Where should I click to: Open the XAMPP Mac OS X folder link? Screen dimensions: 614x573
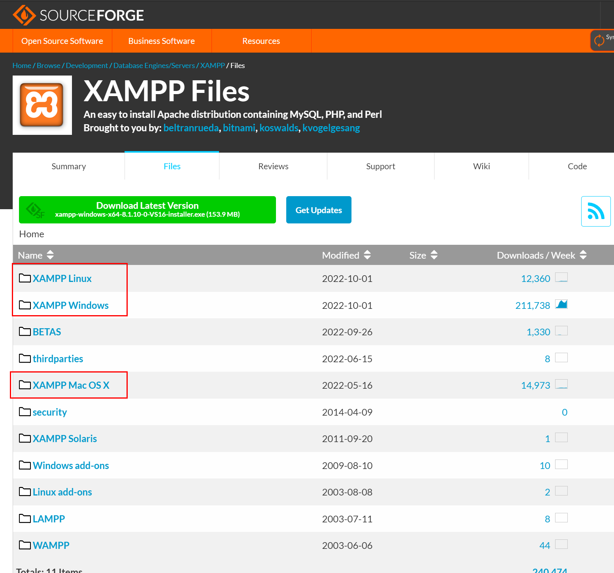click(x=71, y=385)
